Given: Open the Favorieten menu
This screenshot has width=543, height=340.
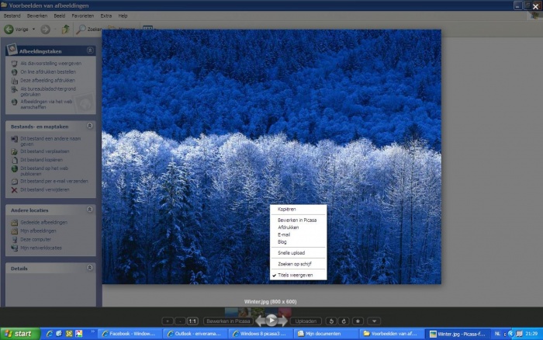Looking at the screenshot, I should pos(83,16).
